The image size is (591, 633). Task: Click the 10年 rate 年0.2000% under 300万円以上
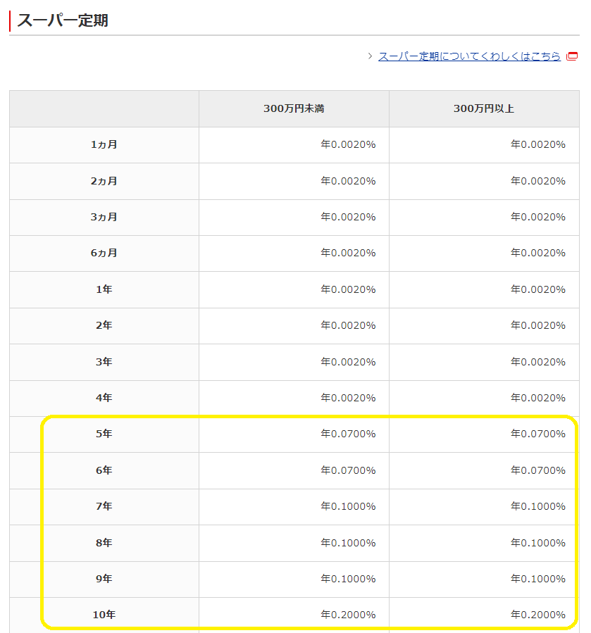coord(538,615)
